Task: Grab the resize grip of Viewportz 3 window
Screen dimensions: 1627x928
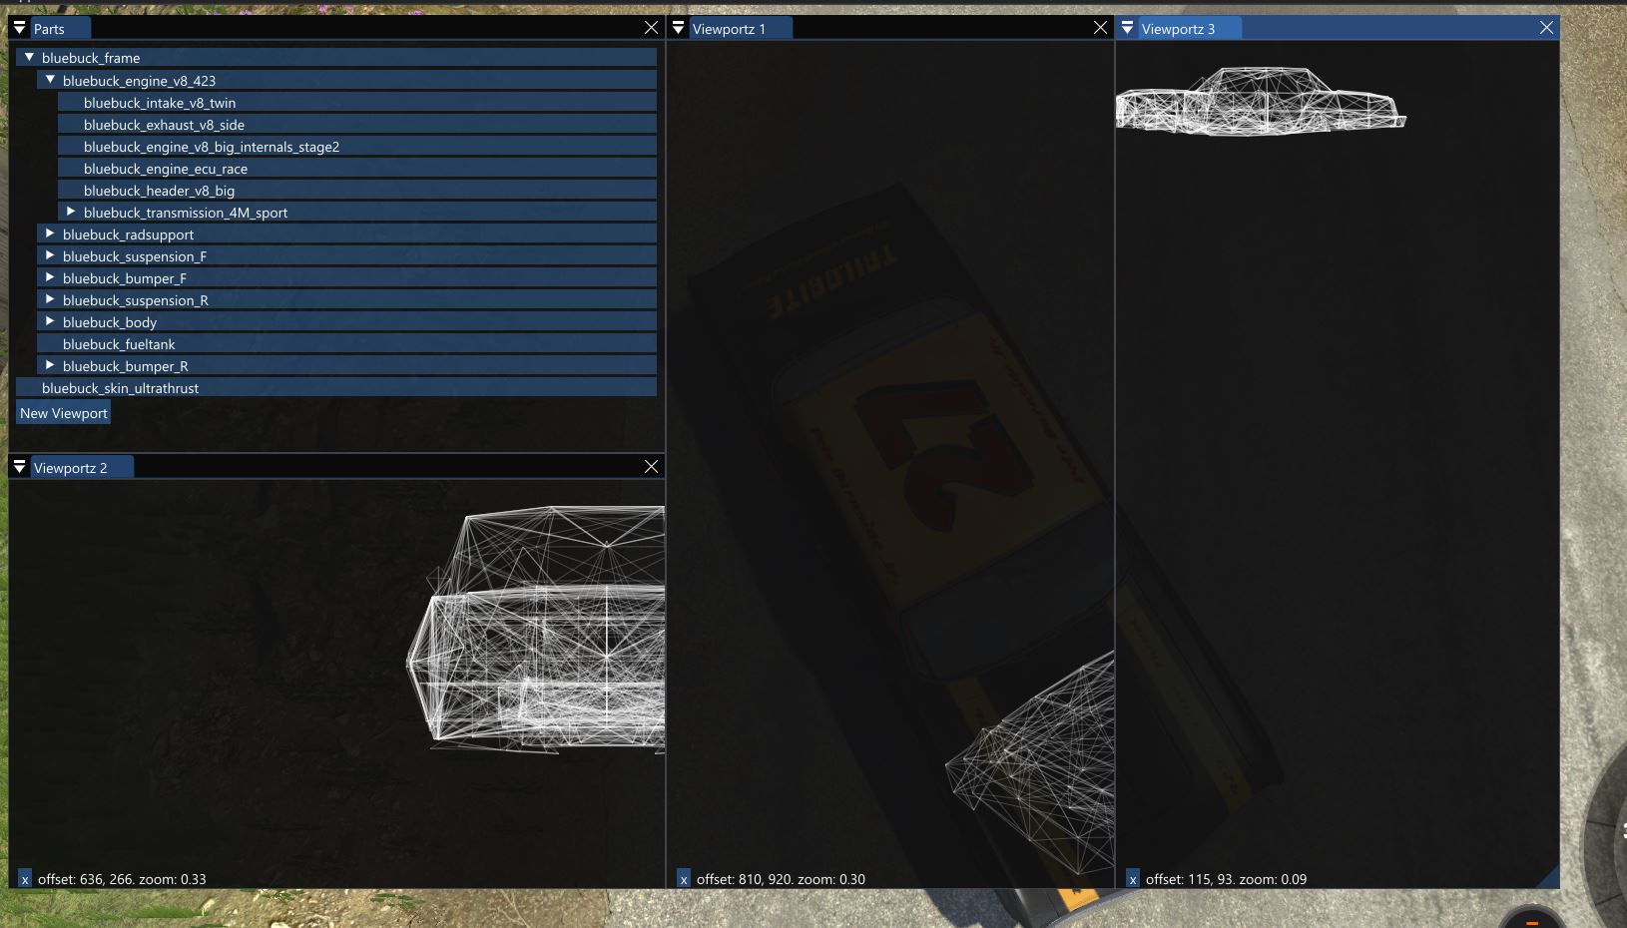Action: click(1548, 877)
